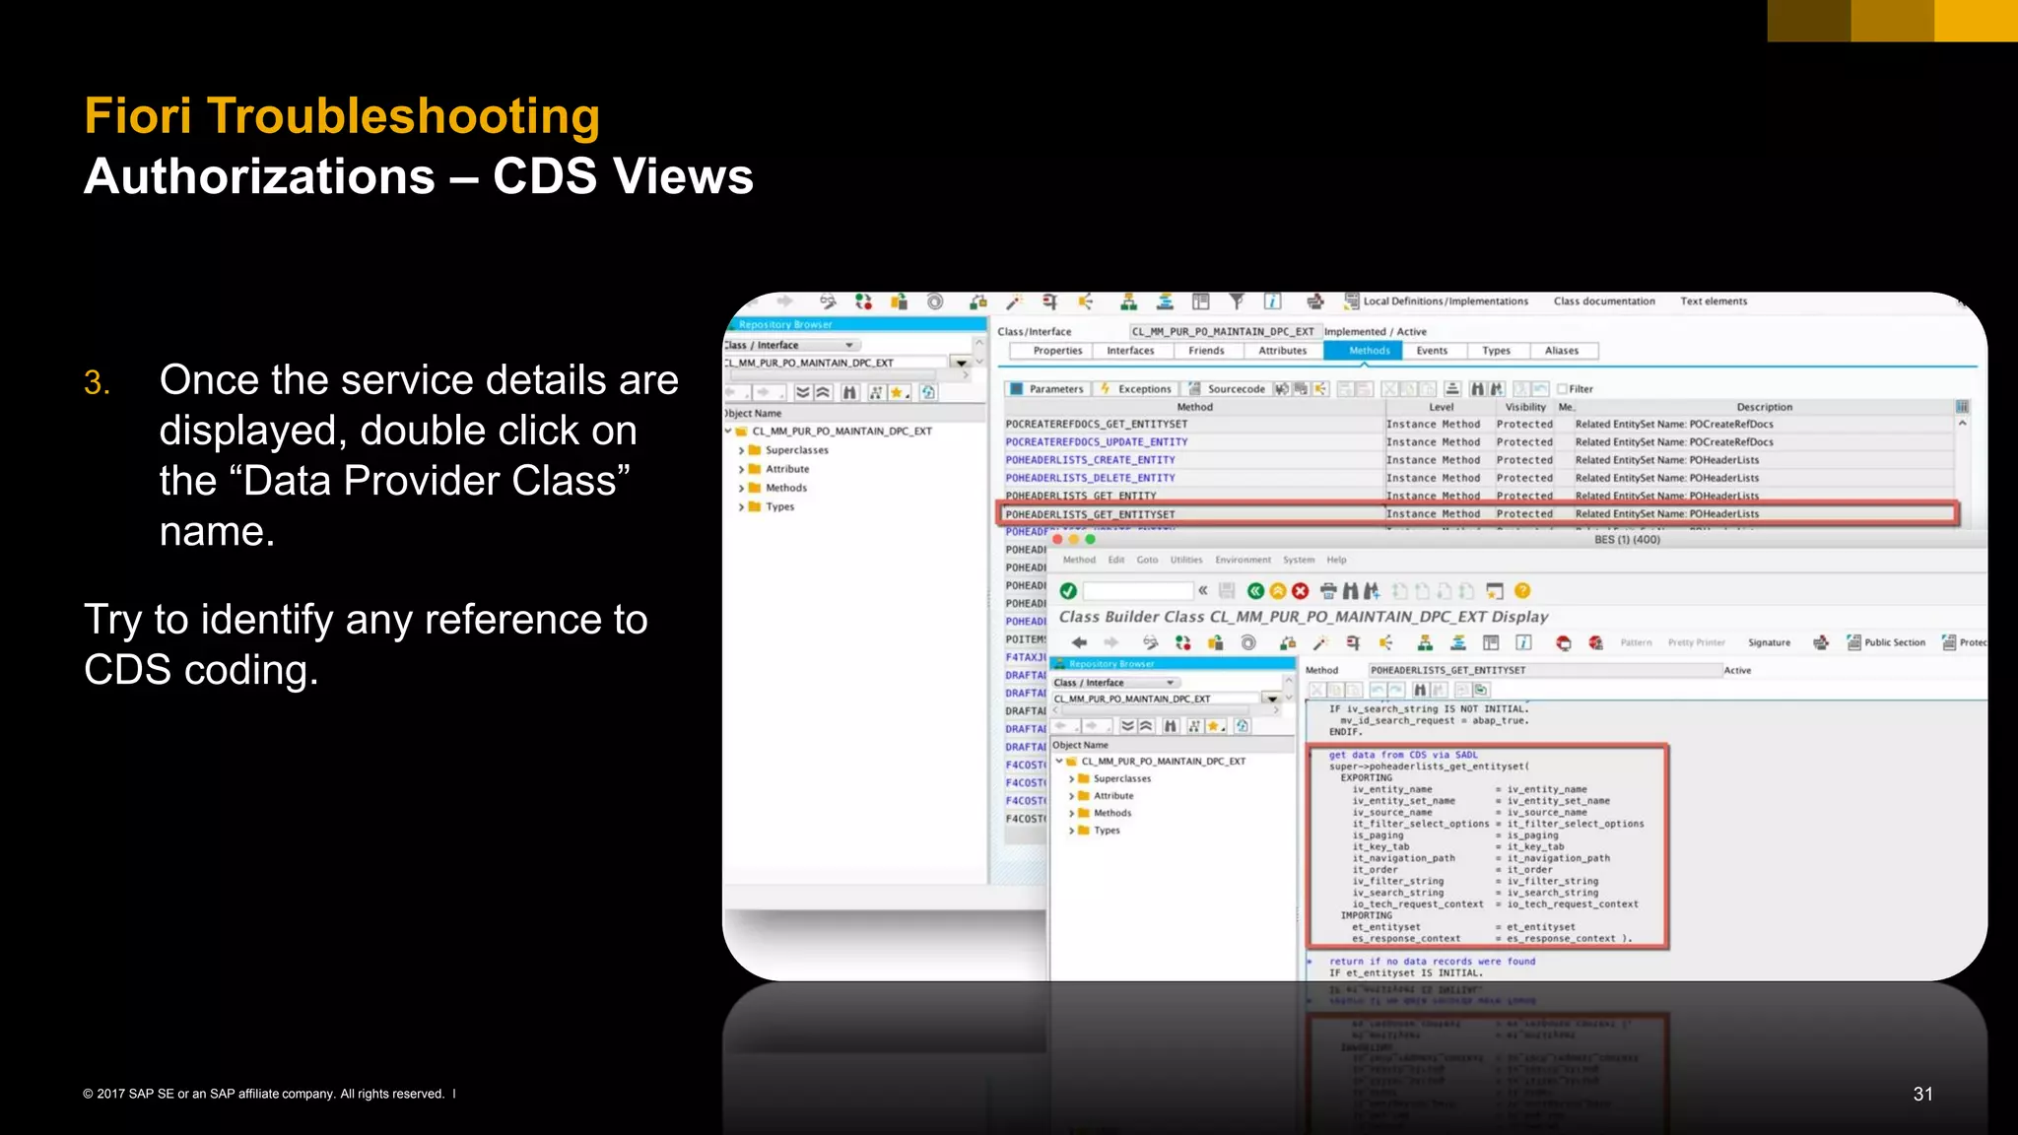Screen dimensions: 2018x1135
Task: Click the Text elements button
Action: pyautogui.click(x=1714, y=301)
